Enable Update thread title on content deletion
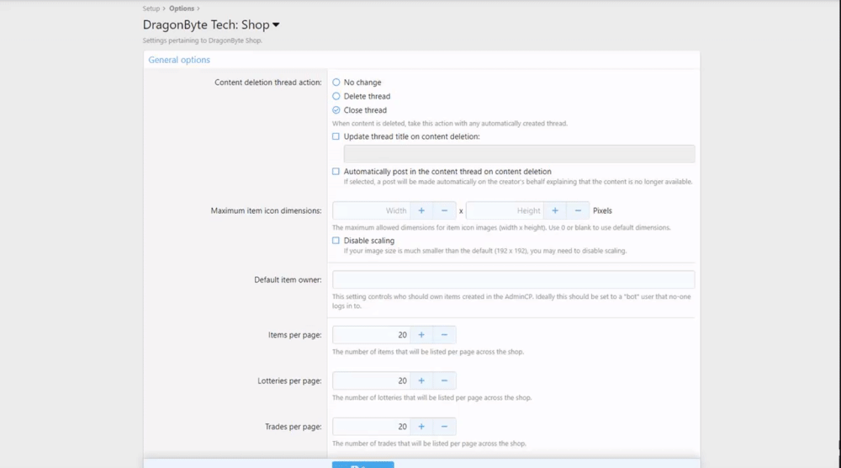 (336, 136)
